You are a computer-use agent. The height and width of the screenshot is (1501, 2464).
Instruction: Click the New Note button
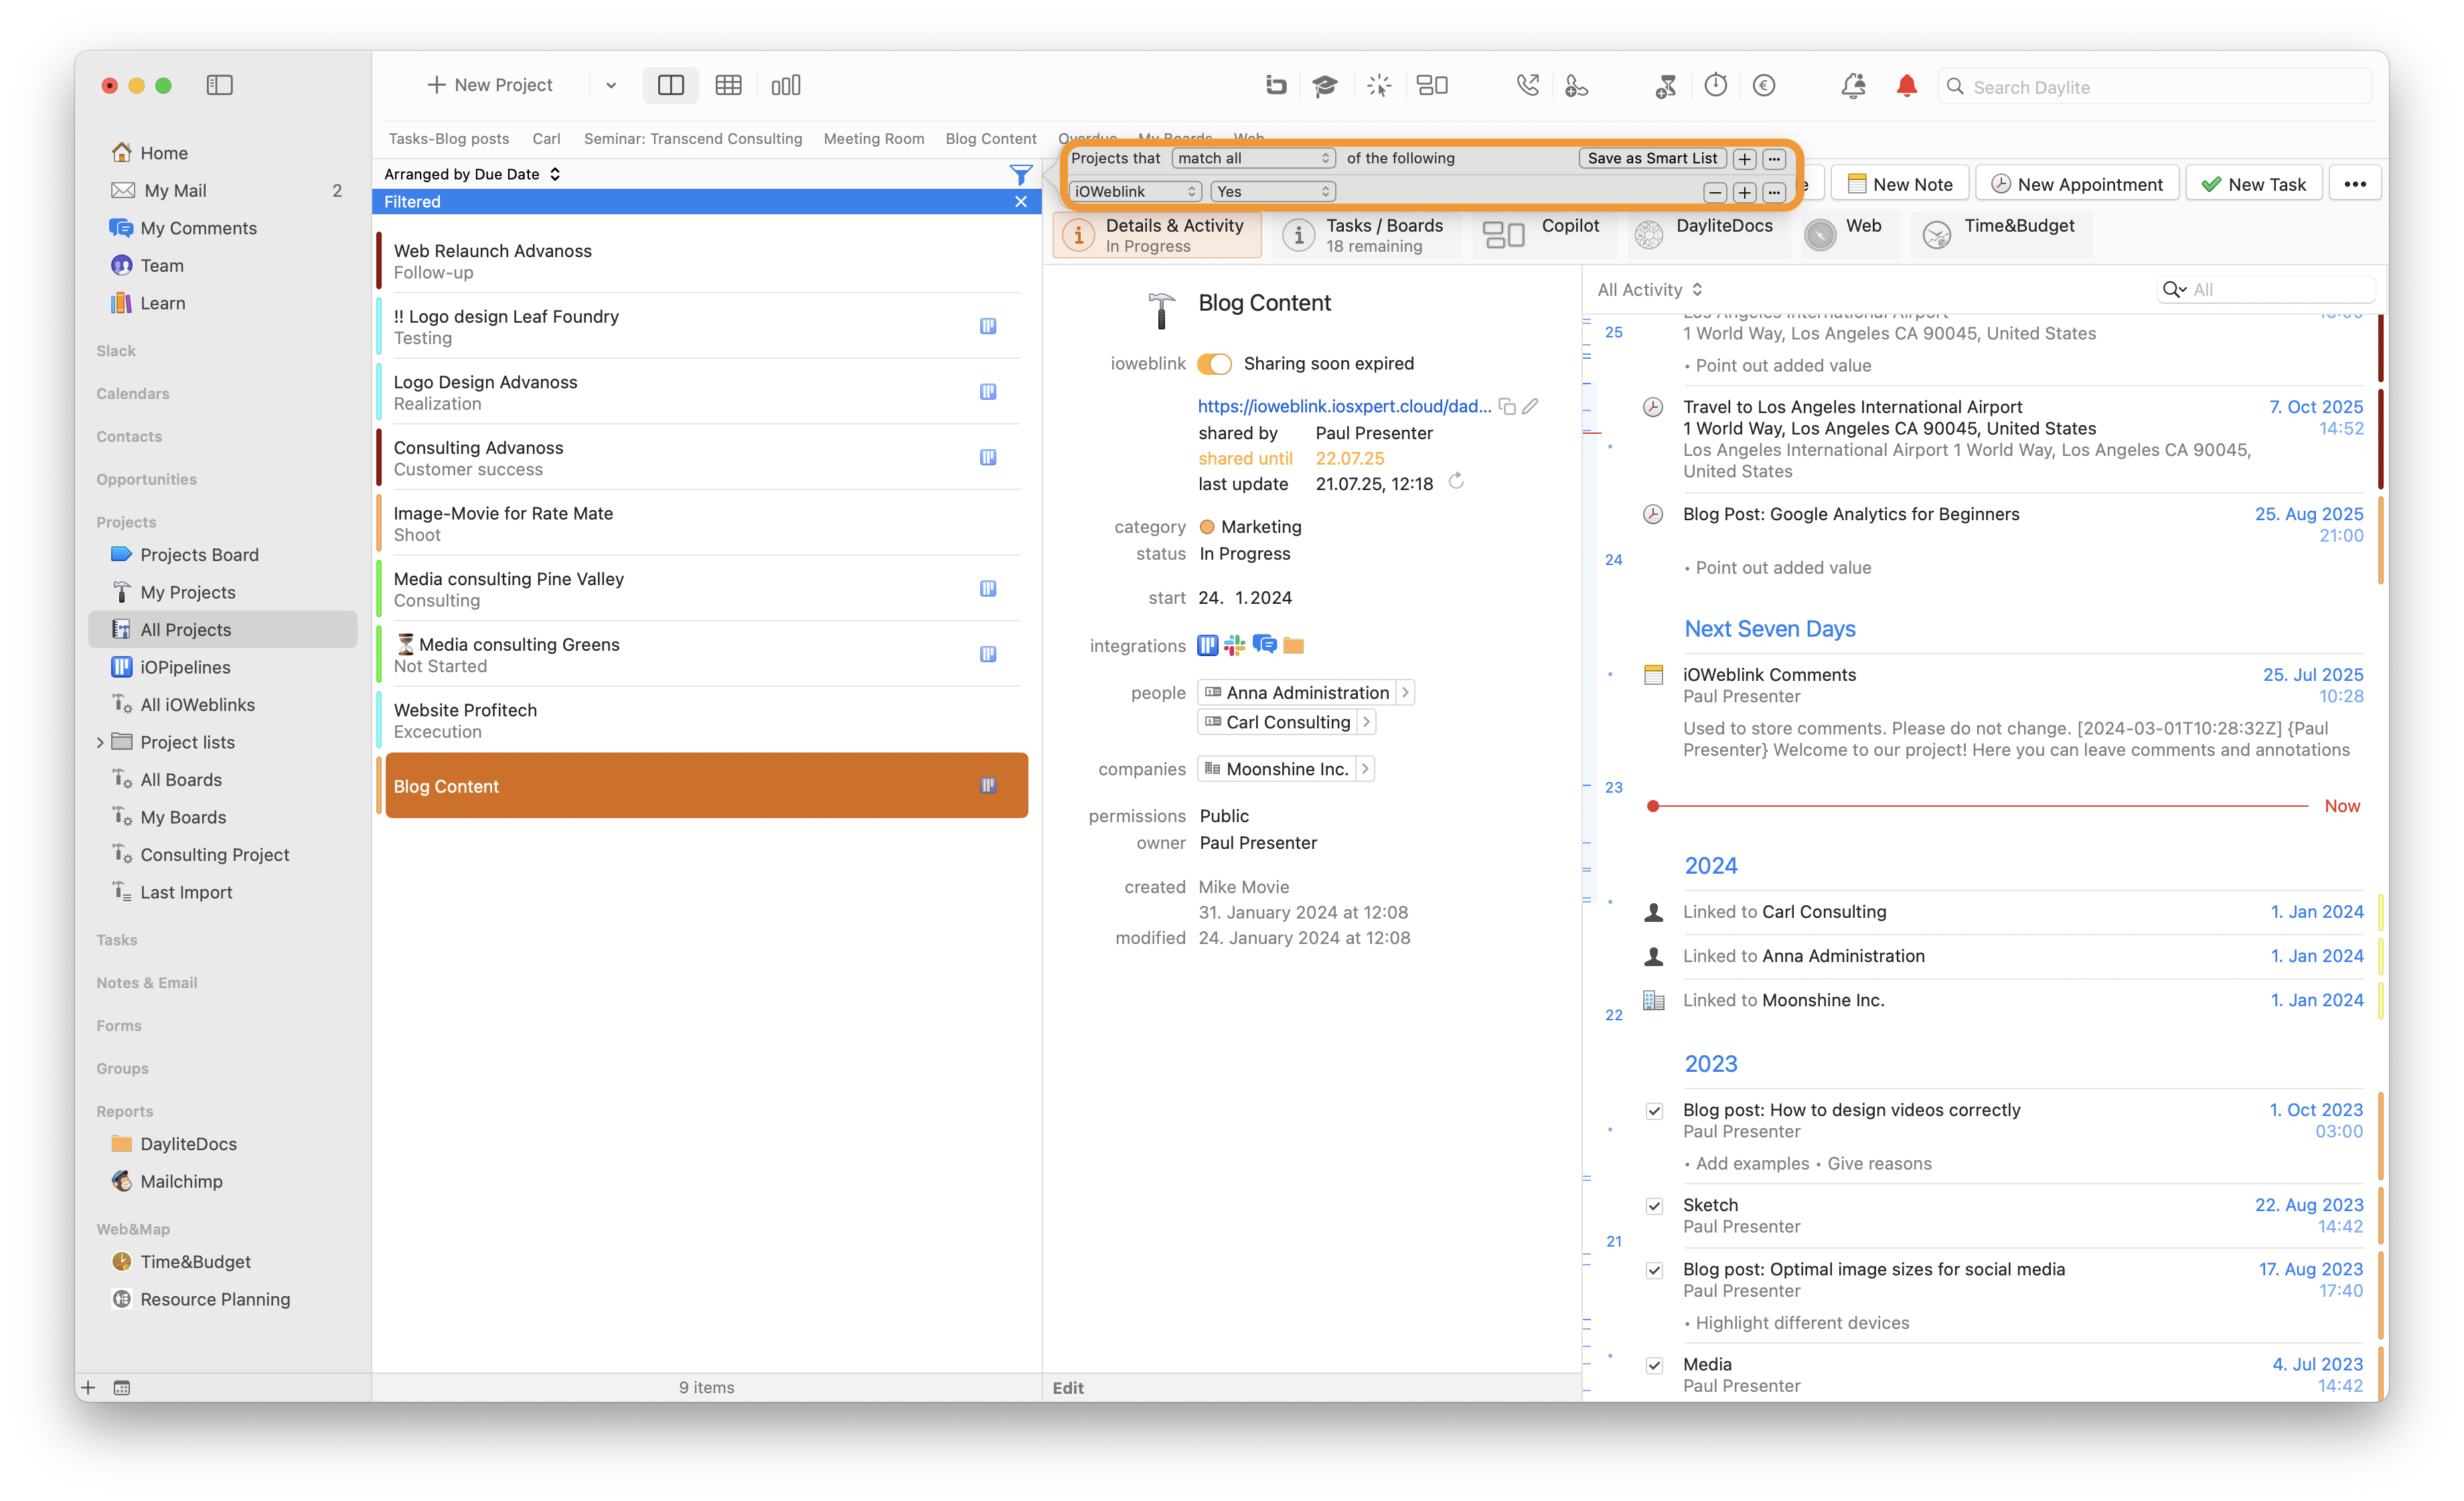[1900, 184]
